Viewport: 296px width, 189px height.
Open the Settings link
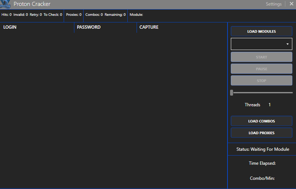point(274,4)
